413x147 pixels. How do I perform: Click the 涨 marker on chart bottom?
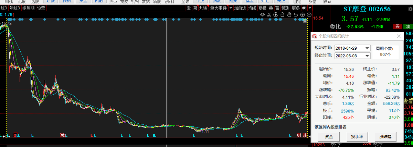(x=305, y=135)
